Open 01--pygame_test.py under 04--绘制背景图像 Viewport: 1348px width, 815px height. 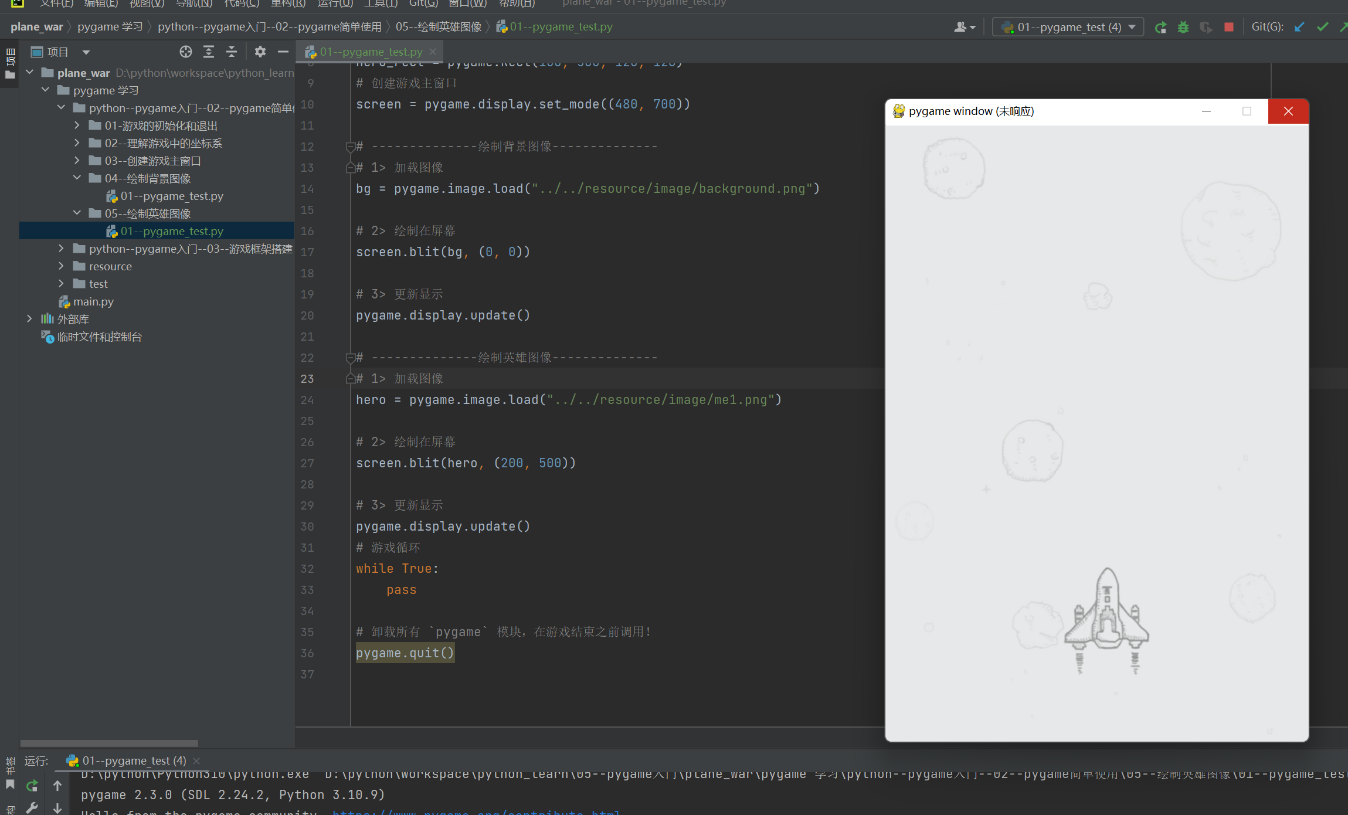[x=165, y=196]
